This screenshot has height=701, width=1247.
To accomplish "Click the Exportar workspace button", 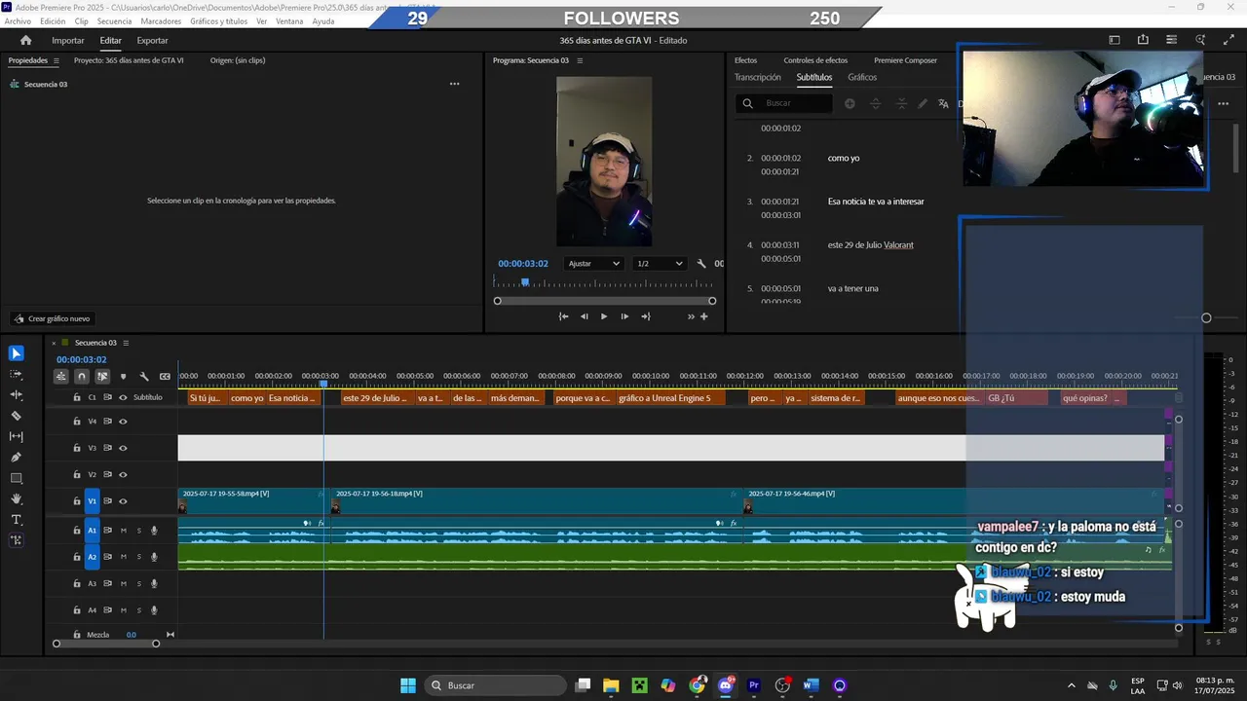I will pos(152,41).
